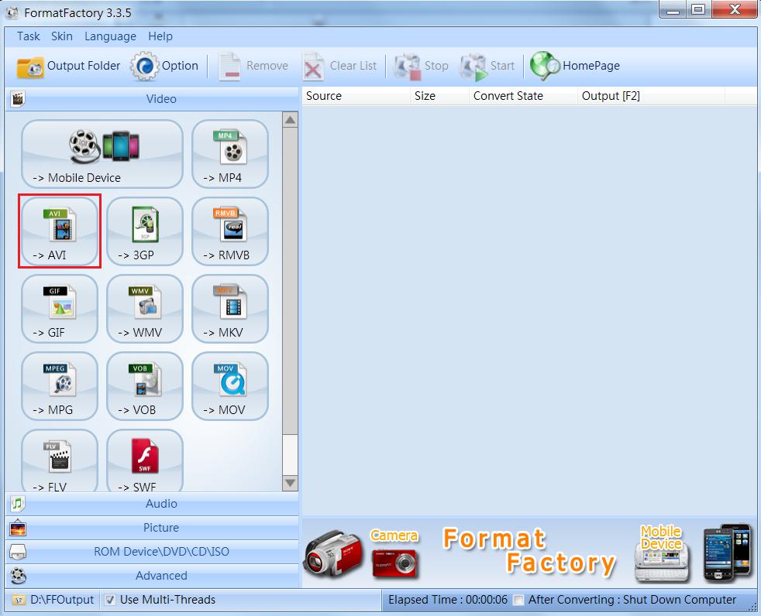
Task: Choose the MPG conversion icon
Action: pos(60,386)
